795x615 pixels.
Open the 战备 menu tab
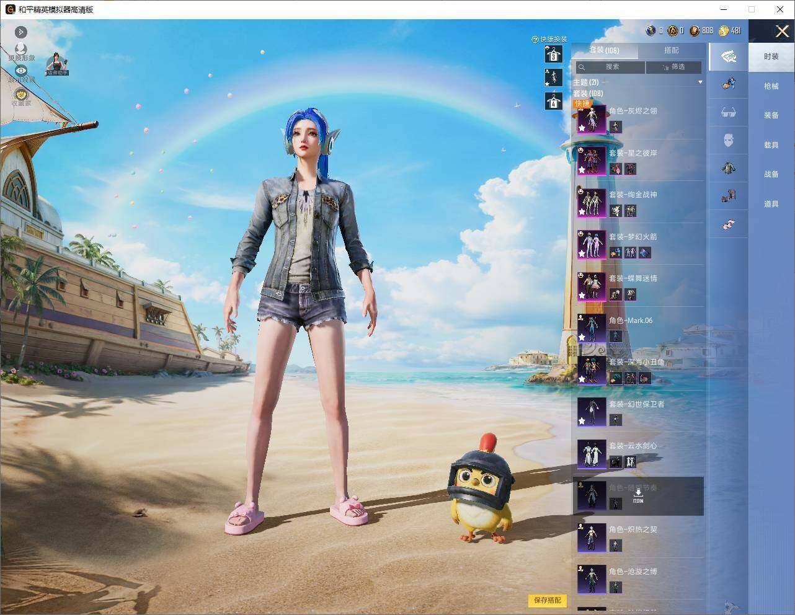click(x=771, y=174)
